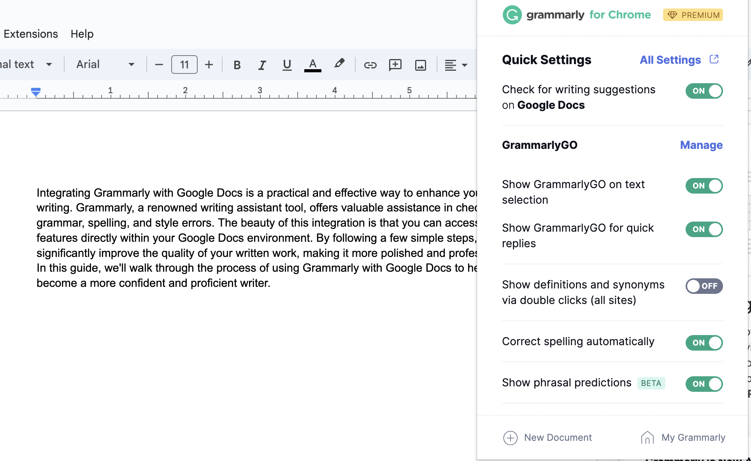The width and height of the screenshot is (751, 461).
Task: Increase font size with plus button
Action: coord(209,65)
